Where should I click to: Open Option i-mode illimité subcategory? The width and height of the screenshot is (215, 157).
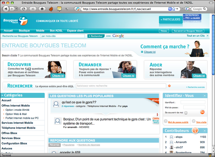[17, 110]
